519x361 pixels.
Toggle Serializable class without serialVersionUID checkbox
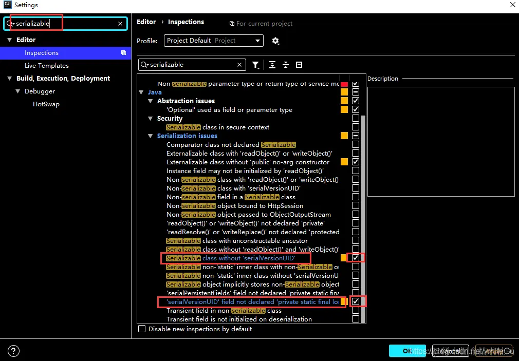coord(356,258)
